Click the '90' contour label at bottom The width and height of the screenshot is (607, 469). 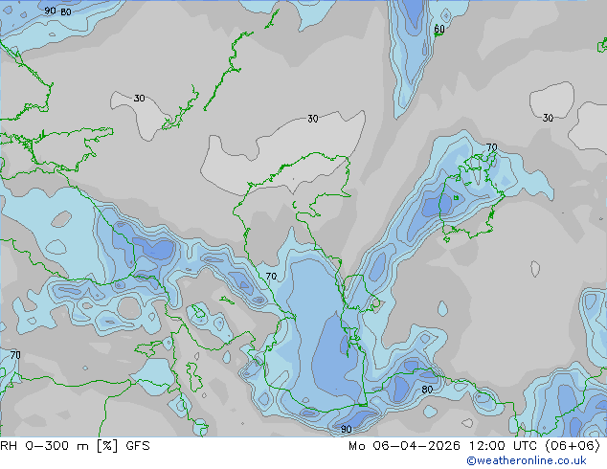coord(346,429)
